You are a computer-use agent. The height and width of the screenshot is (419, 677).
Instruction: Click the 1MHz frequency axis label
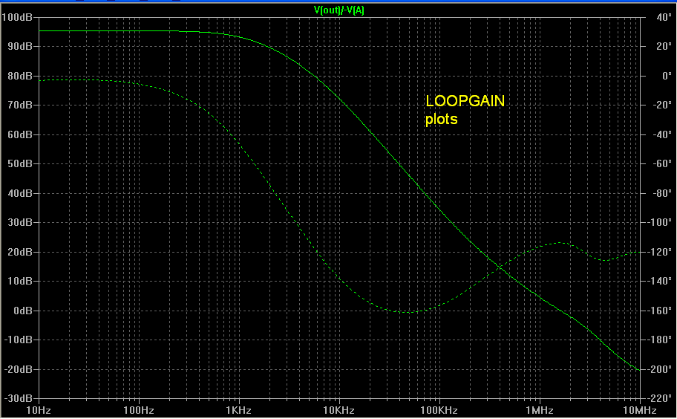[539, 410]
